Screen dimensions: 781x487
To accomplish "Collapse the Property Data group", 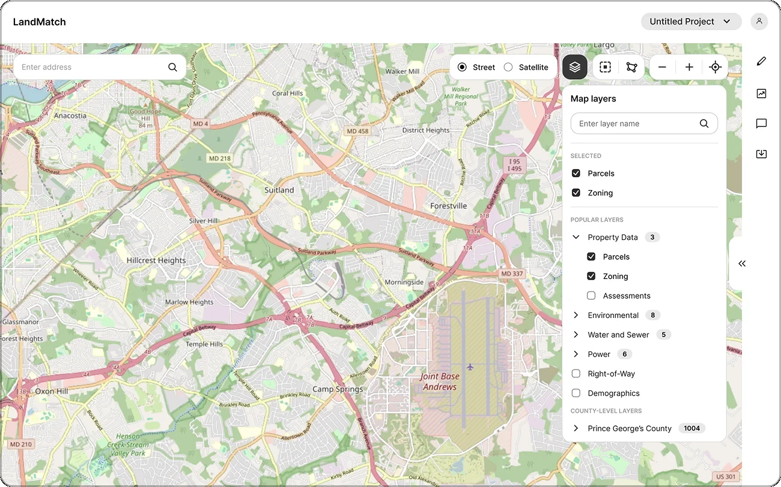I will pyautogui.click(x=576, y=238).
